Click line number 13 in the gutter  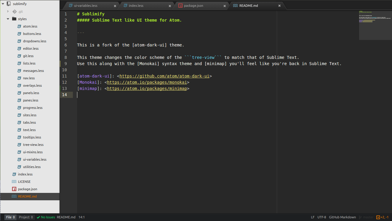click(64, 88)
